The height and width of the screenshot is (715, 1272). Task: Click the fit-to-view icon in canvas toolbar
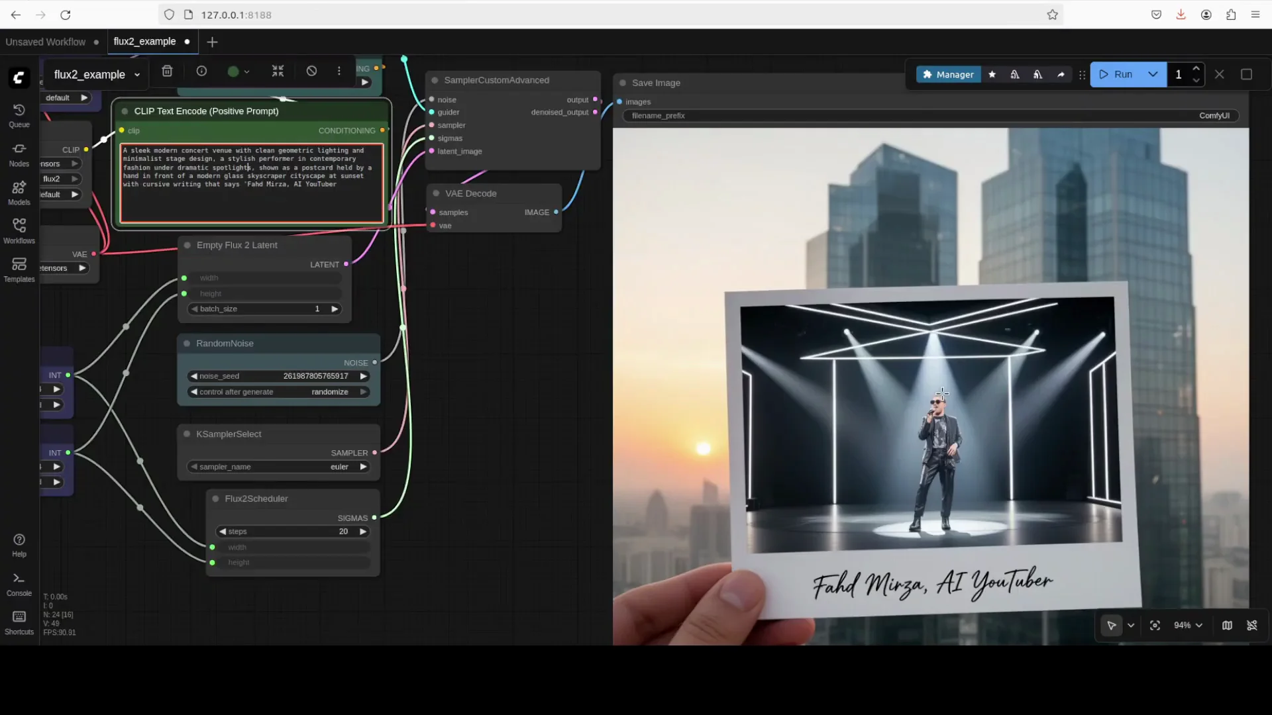click(1155, 625)
